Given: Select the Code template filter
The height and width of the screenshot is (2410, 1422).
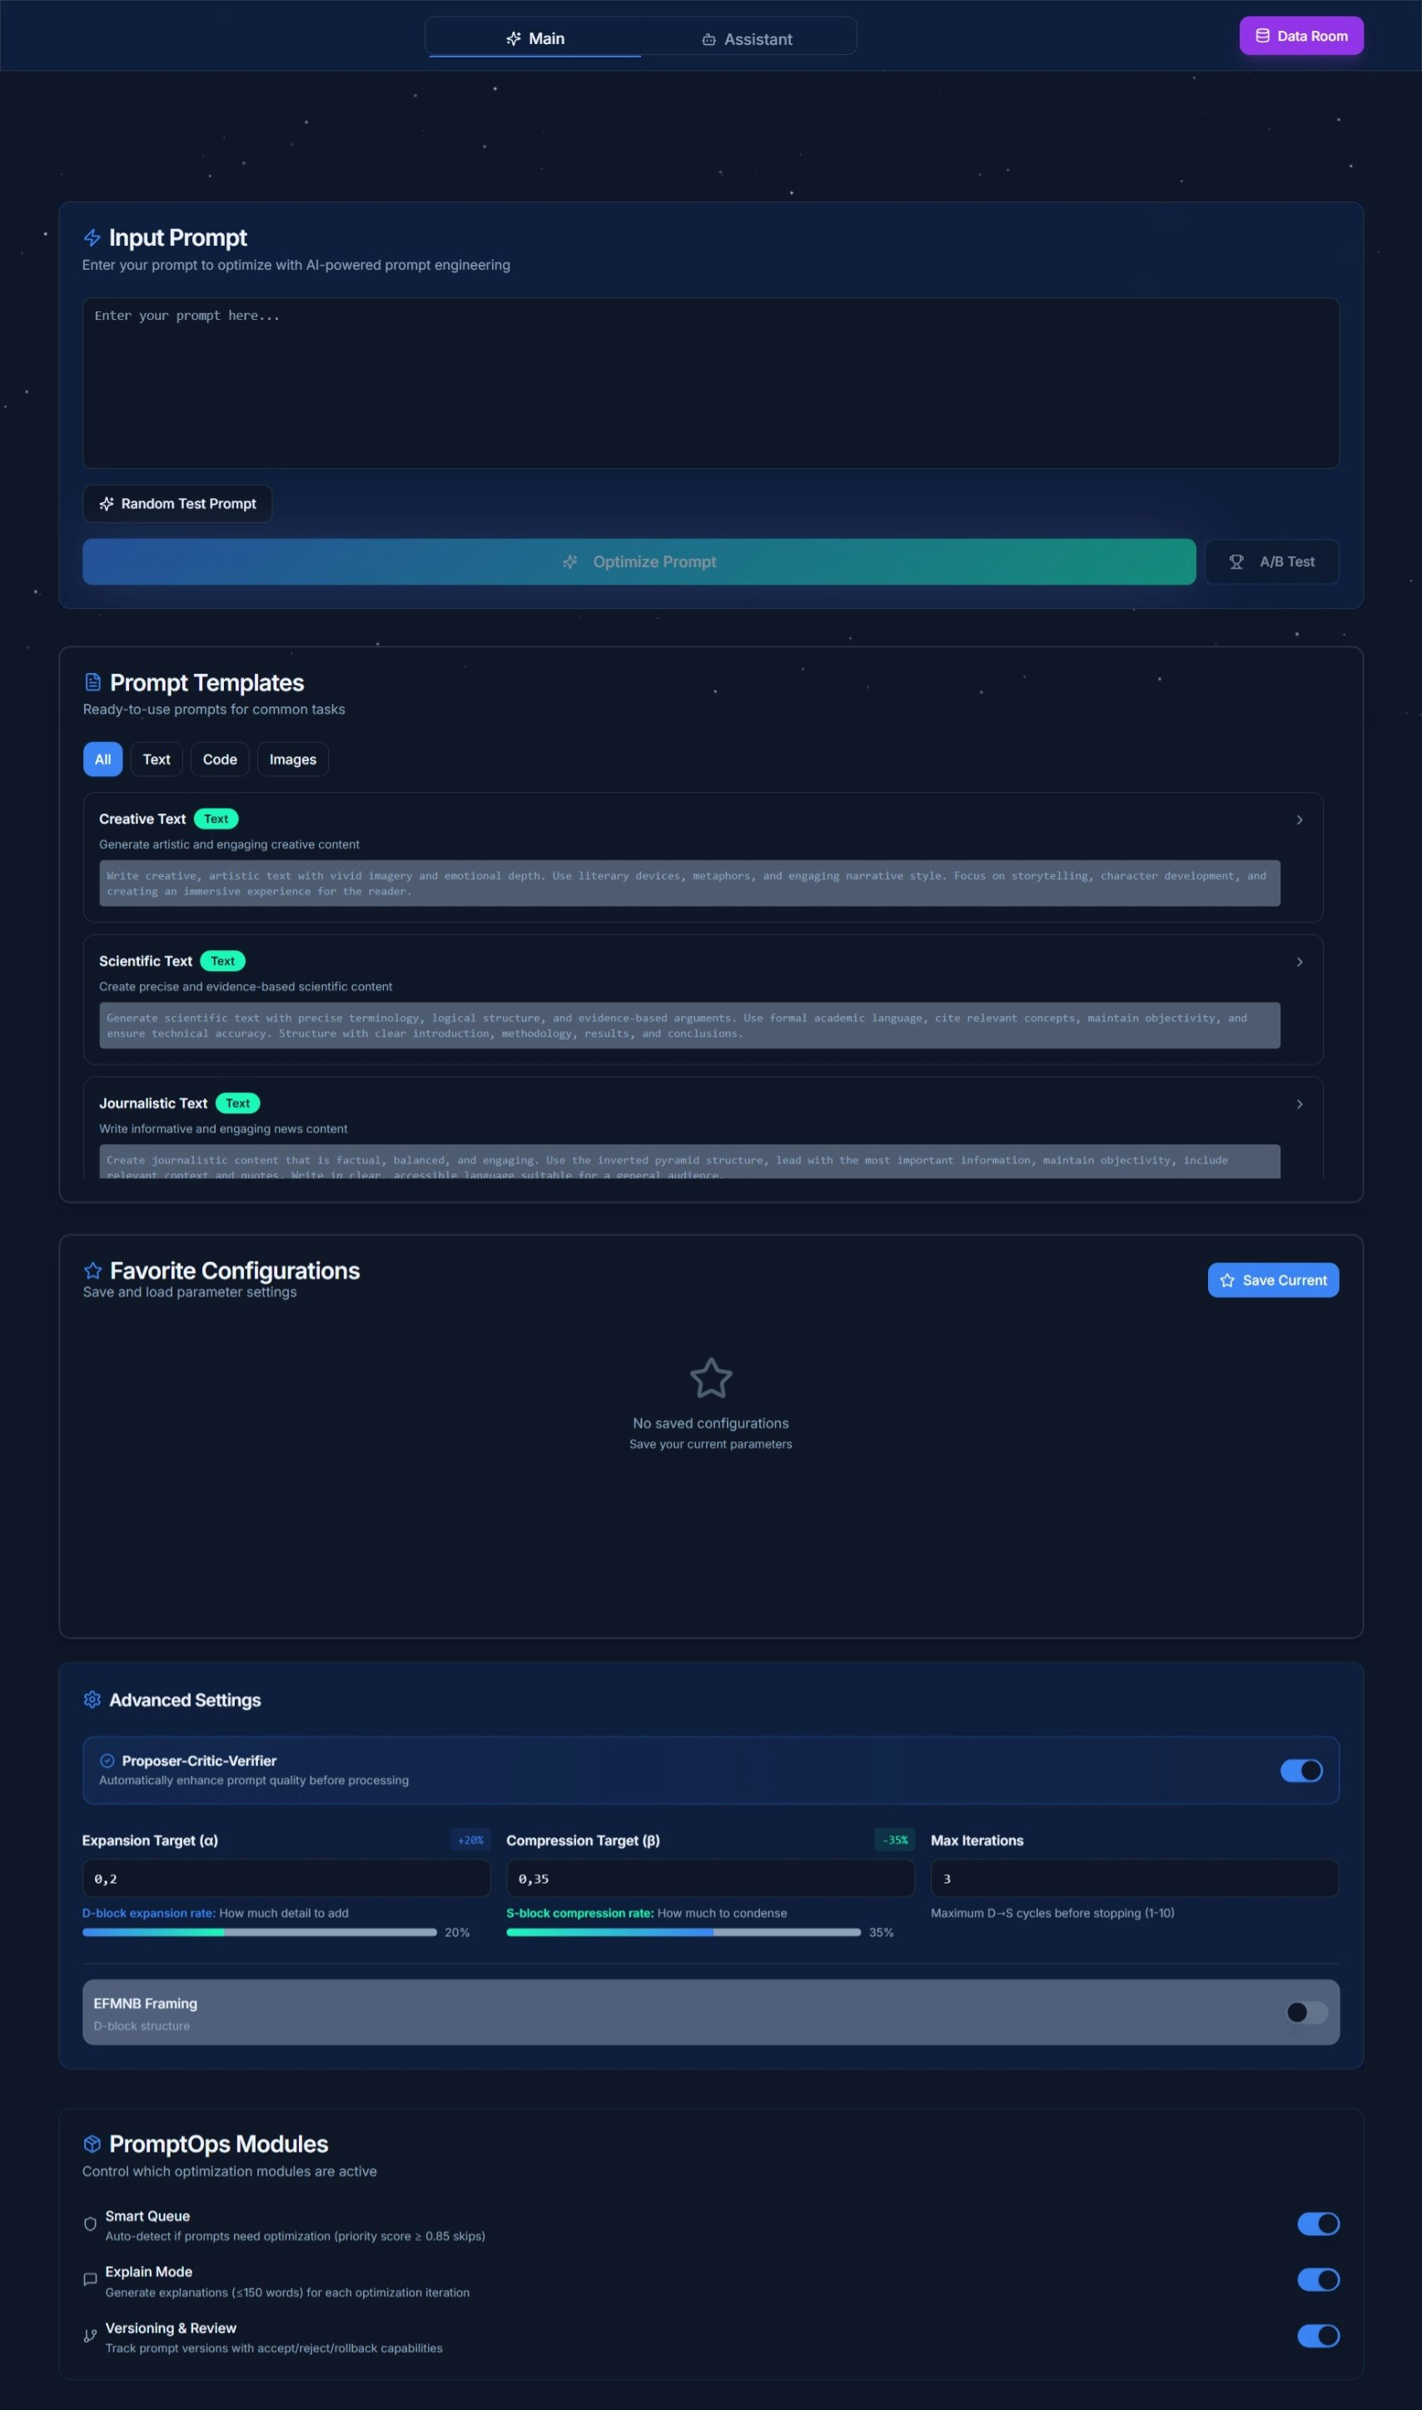Looking at the screenshot, I should (220, 759).
